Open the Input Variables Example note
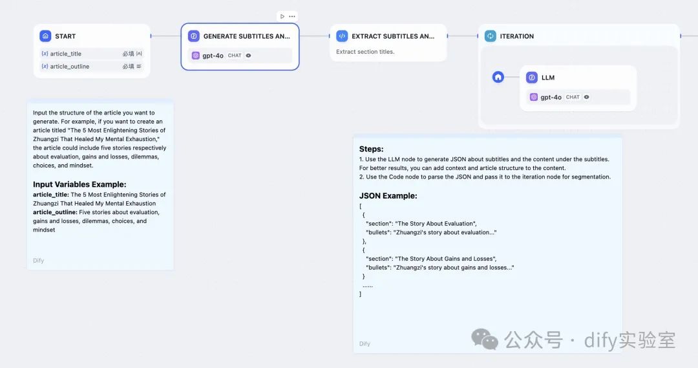Screen dimensions: 698x368 click(100, 184)
